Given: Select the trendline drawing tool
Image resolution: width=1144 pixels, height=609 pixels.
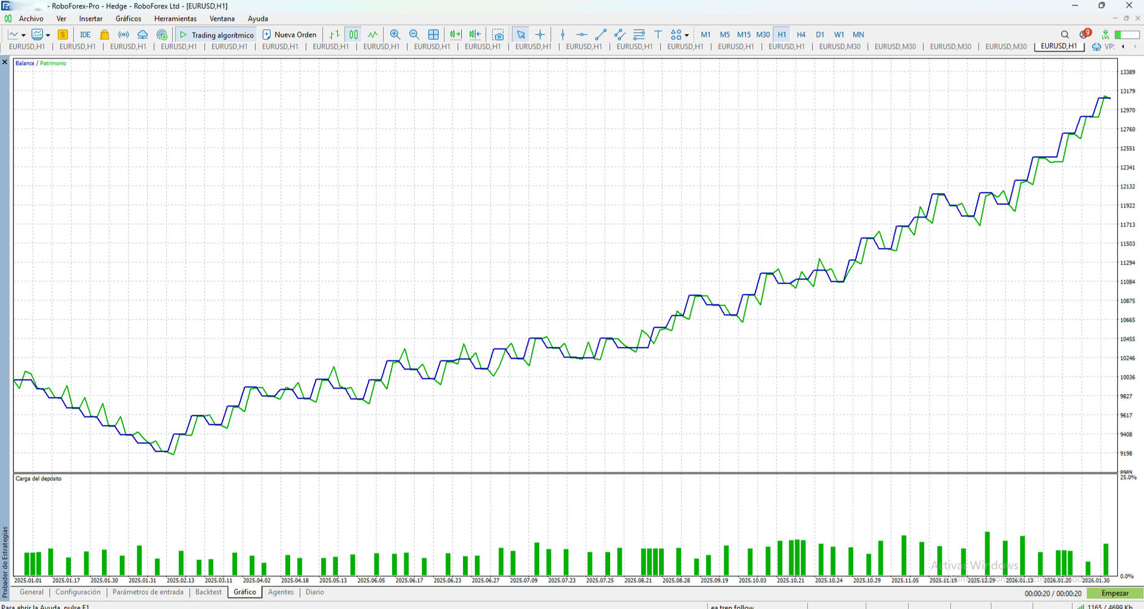Looking at the screenshot, I should (600, 35).
